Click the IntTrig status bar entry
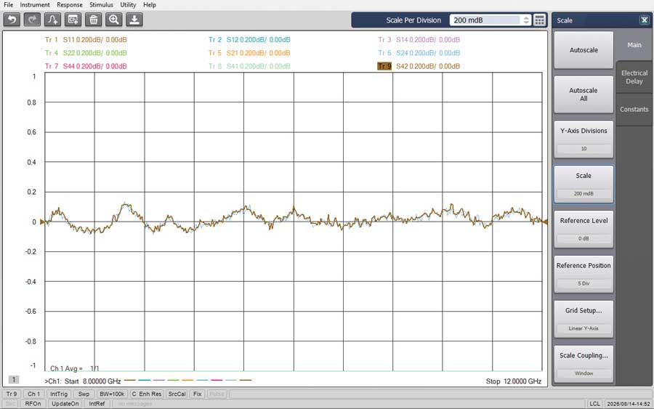654x409 pixels. click(59, 394)
